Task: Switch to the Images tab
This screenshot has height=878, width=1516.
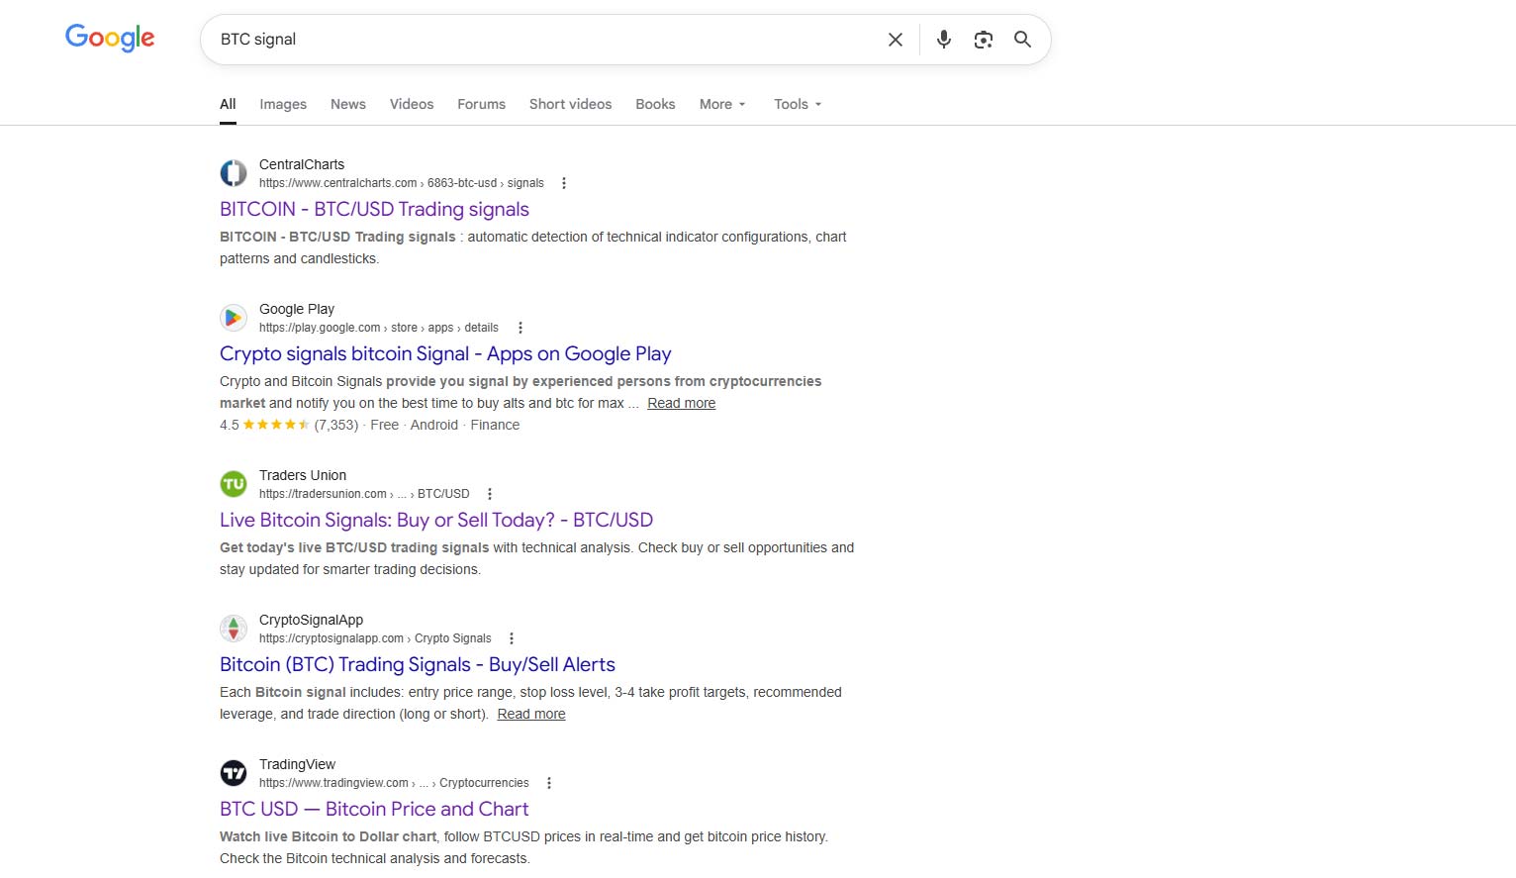Action: coord(283,104)
